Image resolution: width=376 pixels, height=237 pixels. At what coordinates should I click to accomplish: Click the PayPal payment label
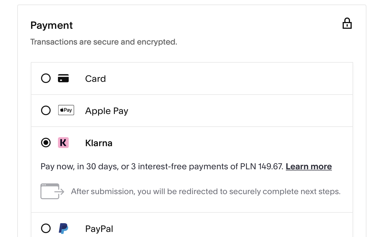click(x=99, y=229)
